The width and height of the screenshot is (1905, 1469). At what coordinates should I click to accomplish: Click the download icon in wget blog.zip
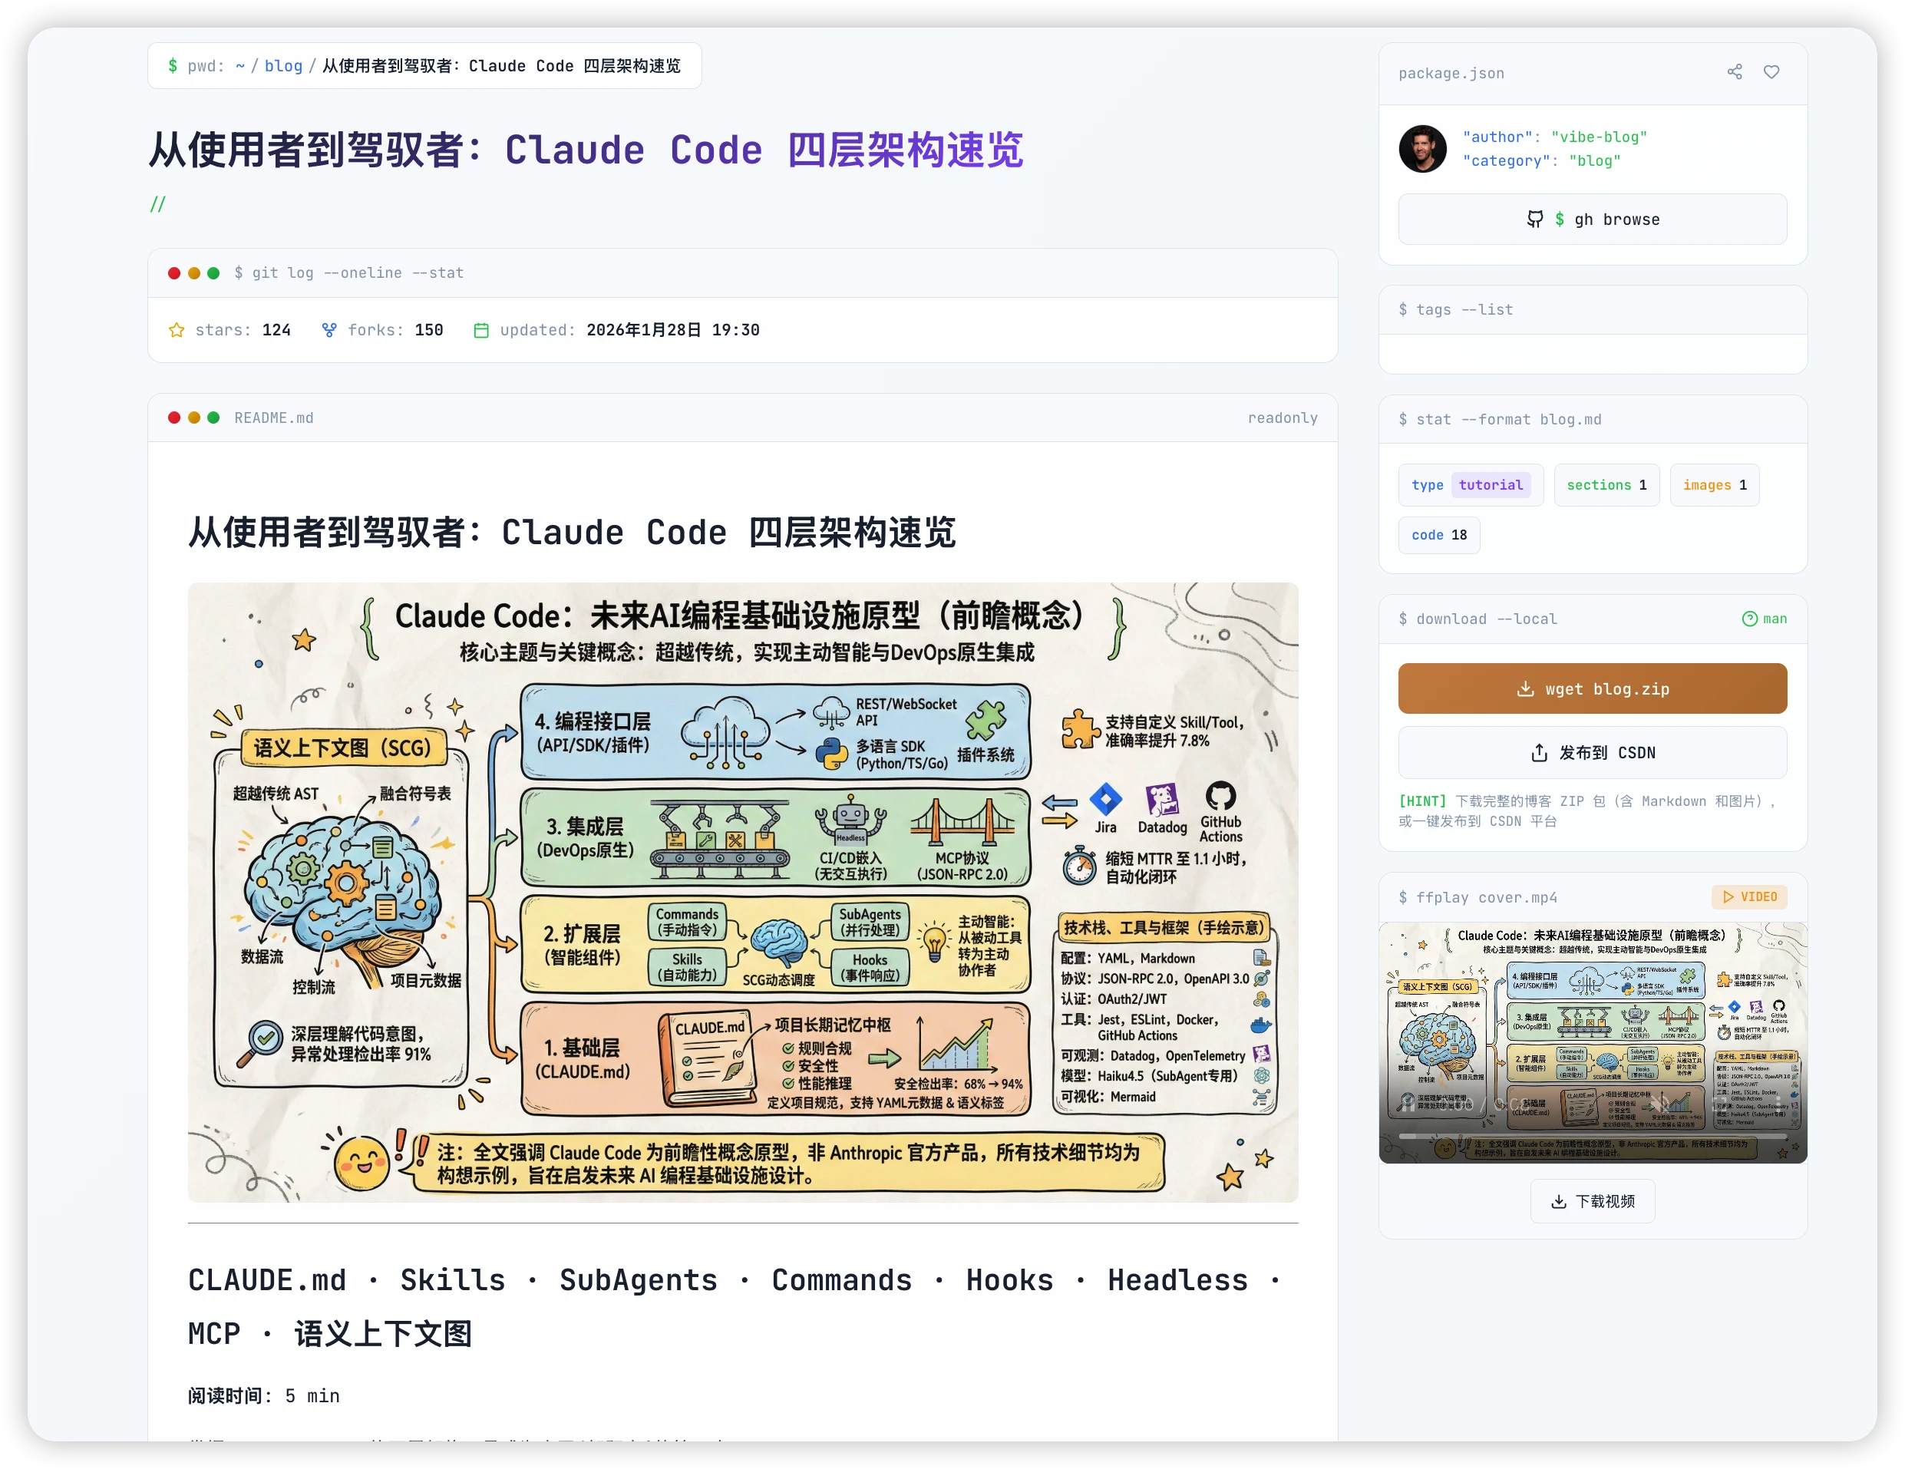tap(1525, 688)
